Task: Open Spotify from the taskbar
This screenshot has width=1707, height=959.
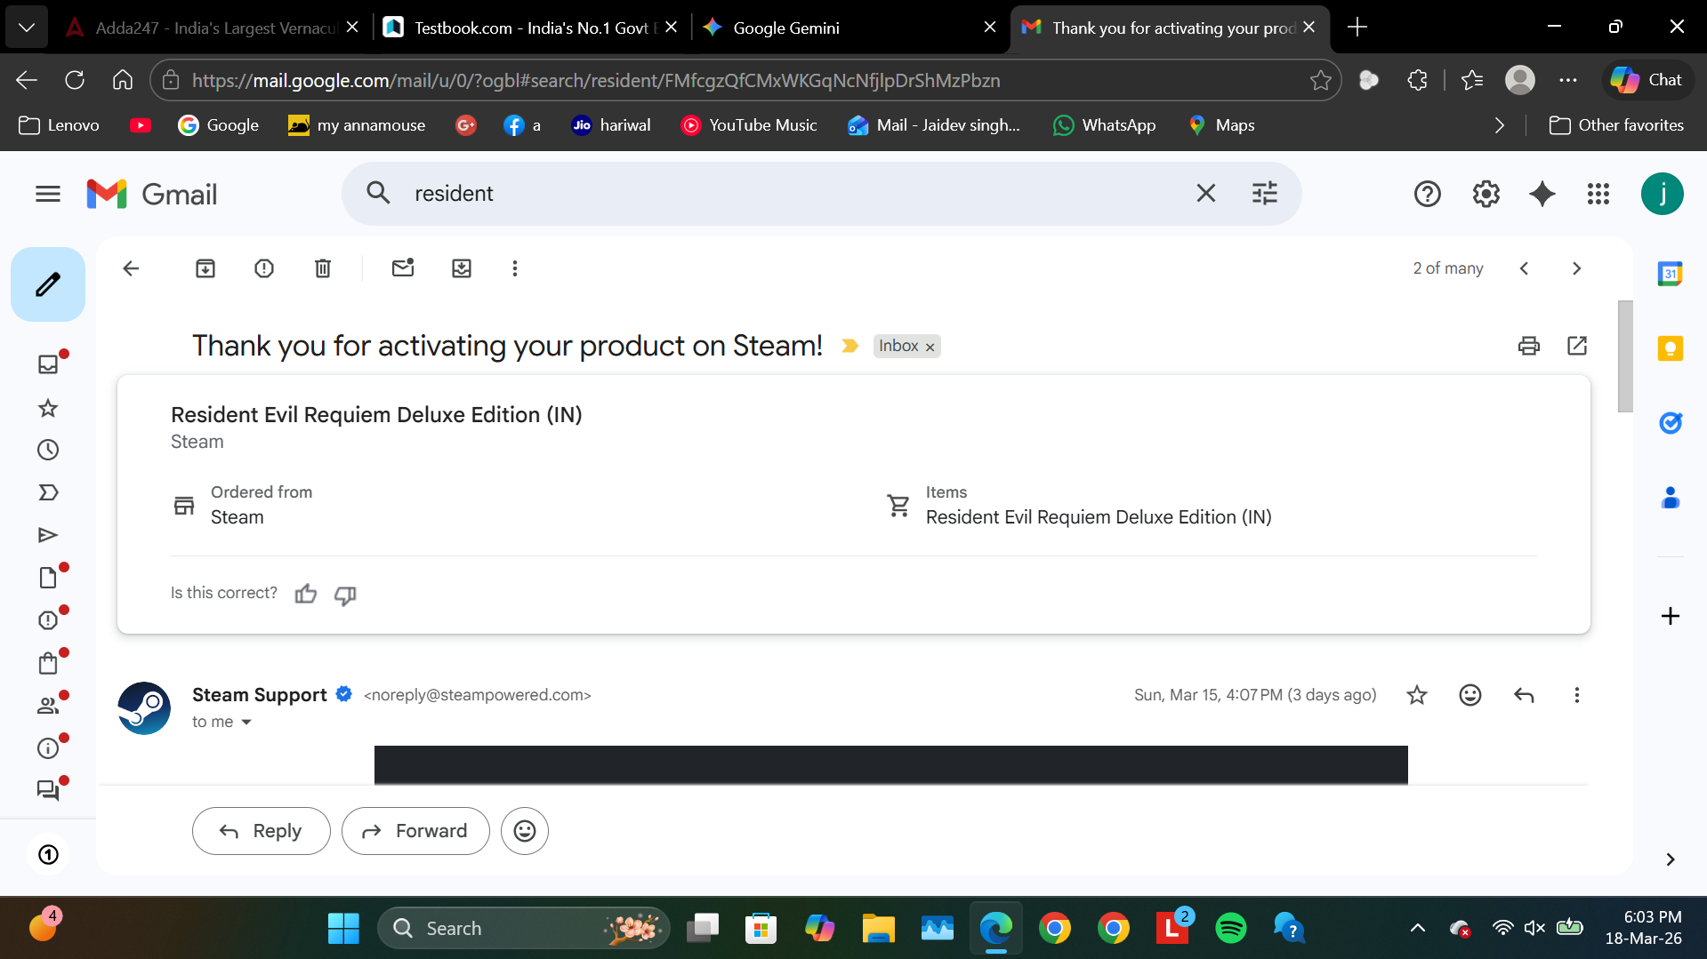Action: (1231, 928)
